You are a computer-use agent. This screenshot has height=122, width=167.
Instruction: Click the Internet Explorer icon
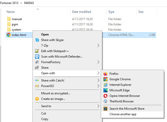tap(105, 85)
